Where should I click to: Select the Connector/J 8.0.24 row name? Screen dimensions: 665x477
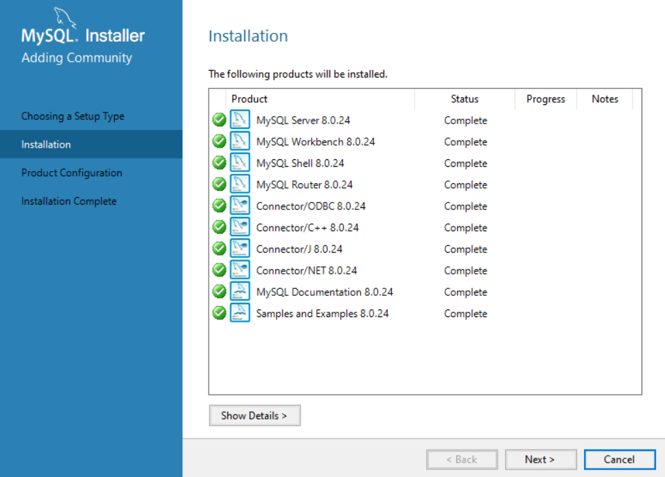pyautogui.click(x=299, y=249)
